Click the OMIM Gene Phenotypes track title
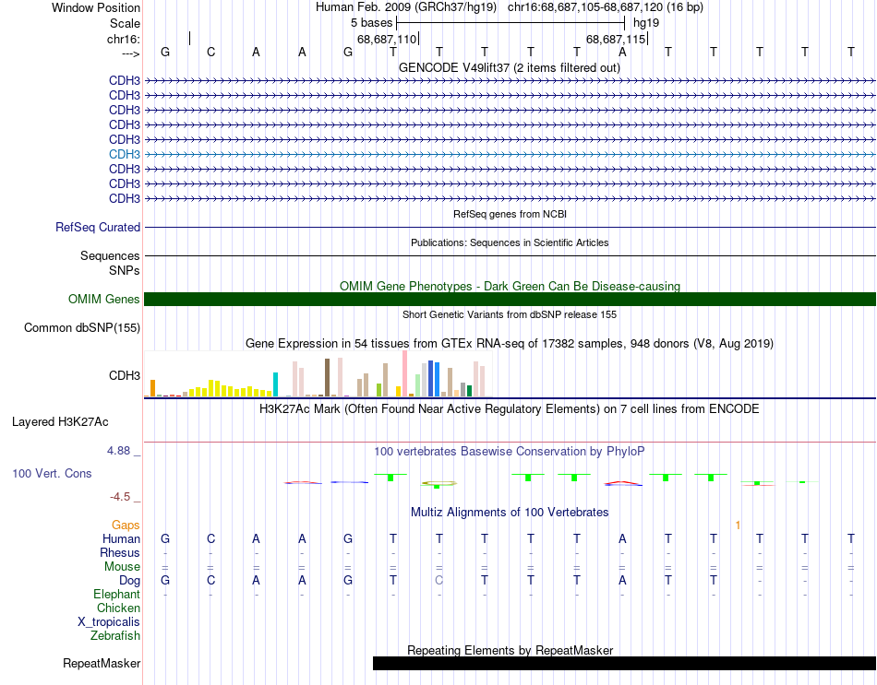This screenshot has height=685, width=877. tap(510, 286)
